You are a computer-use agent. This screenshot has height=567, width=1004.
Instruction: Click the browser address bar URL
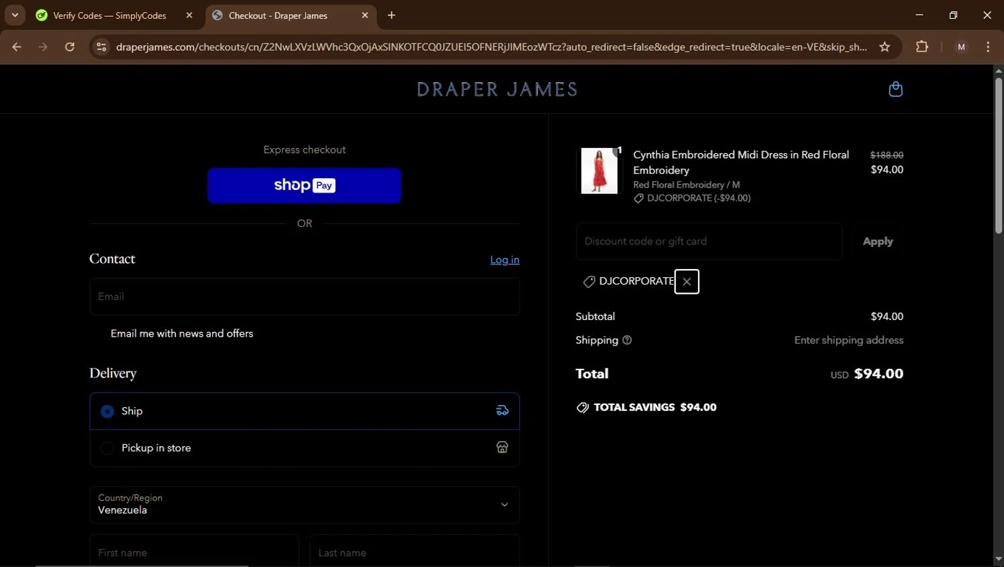click(491, 47)
